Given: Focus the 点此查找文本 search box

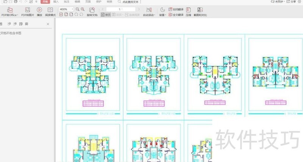Looking at the screenshot, I should (x=128, y=2).
